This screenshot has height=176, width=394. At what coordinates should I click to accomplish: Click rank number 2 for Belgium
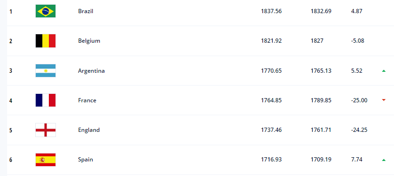point(11,41)
